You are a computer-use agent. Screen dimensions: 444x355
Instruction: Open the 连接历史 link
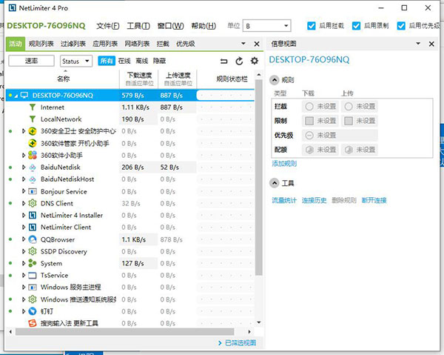pos(314,200)
